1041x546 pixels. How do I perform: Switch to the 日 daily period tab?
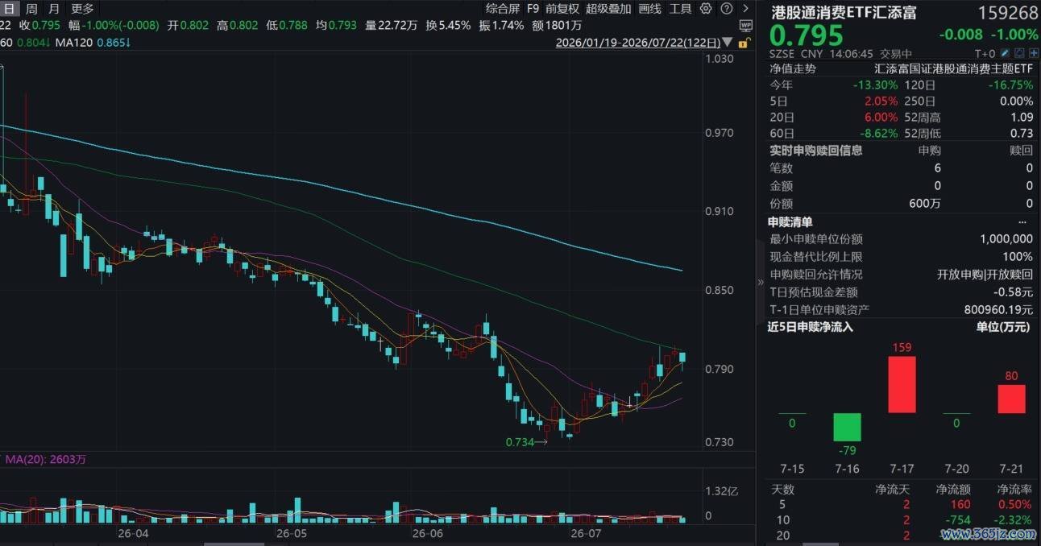9,9
